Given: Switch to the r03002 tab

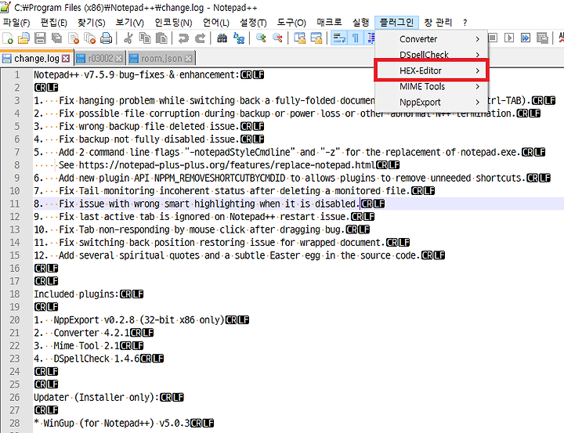Looking at the screenshot, I should click(100, 58).
